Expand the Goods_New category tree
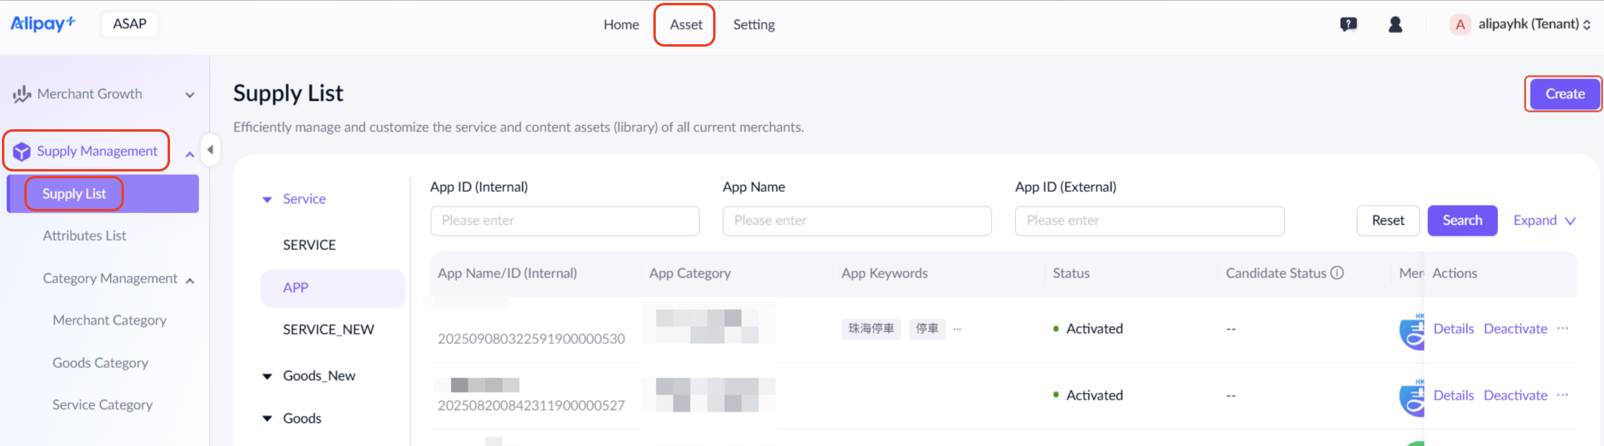 (267, 375)
